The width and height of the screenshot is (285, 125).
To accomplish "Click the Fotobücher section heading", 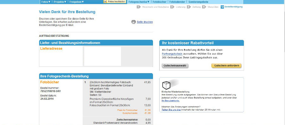I will pyautogui.click(x=50, y=82).
